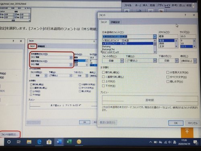This screenshot has height=151, width=201.
Task: Choose '+本文のフォント - 日本語' list row
Action: tap(128, 43)
